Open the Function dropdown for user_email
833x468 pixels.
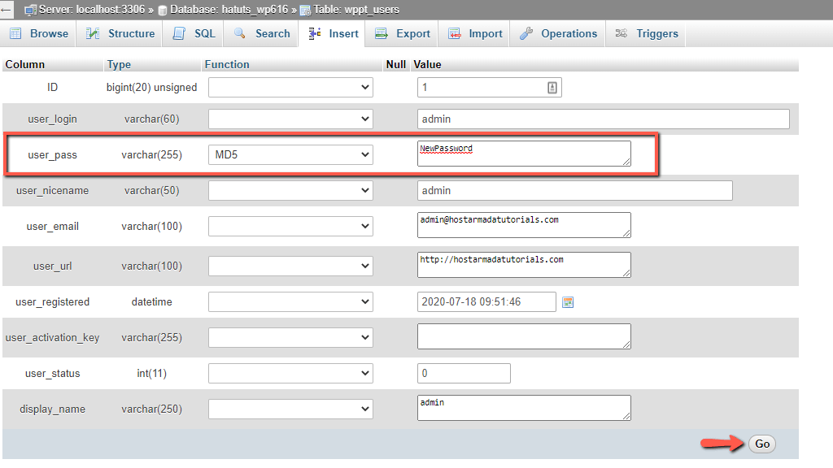click(x=290, y=226)
